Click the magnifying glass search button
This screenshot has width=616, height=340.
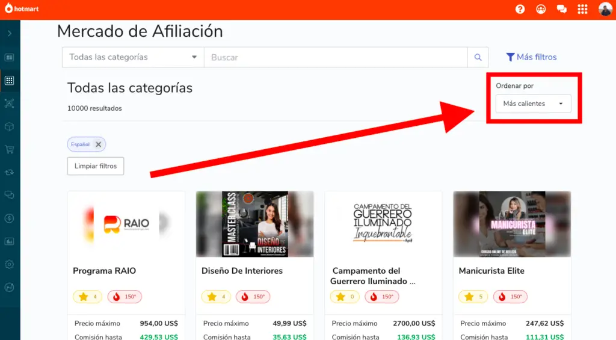click(x=478, y=57)
